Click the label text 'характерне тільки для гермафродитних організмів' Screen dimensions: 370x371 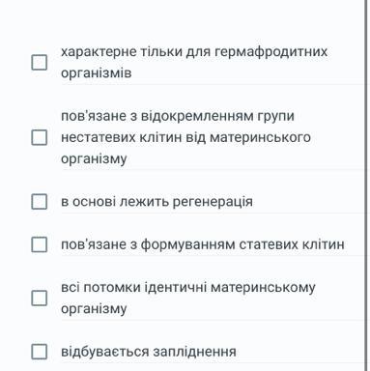tap(194, 62)
